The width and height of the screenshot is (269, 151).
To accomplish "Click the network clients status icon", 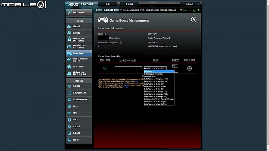I will point(194,10).
